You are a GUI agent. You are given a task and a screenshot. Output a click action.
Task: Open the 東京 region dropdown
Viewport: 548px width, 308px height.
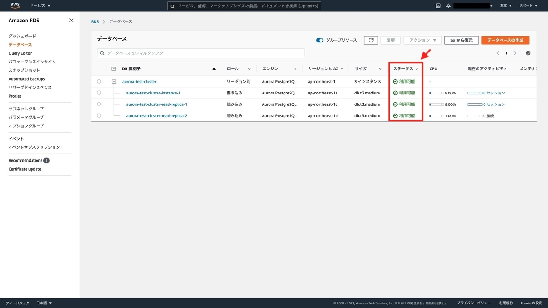[506, 5]
